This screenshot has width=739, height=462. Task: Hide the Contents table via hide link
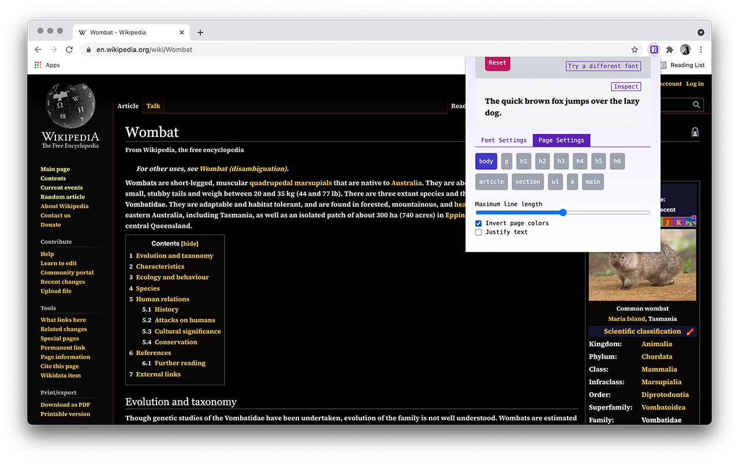(190, 244)
